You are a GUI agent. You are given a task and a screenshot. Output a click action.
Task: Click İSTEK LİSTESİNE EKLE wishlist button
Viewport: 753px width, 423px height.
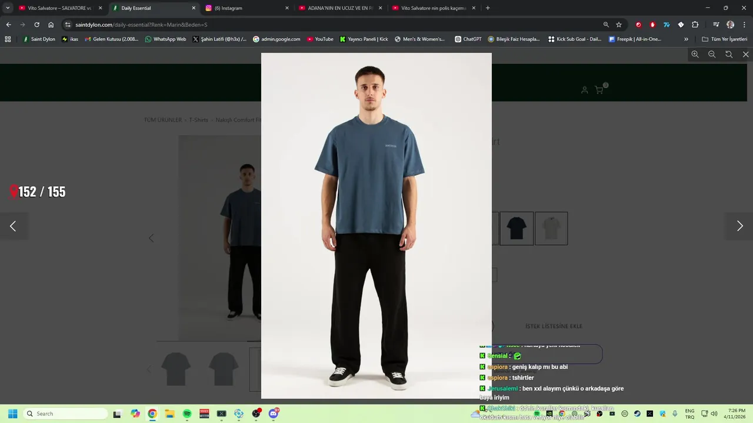coord(554,326)
